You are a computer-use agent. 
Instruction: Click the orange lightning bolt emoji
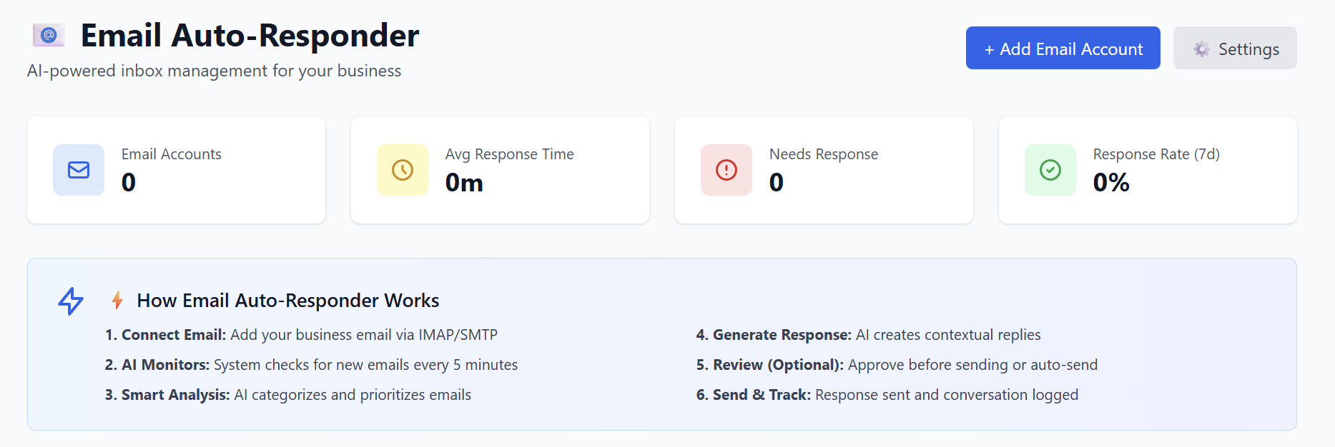pyautogui.click(x=117, y=301)
